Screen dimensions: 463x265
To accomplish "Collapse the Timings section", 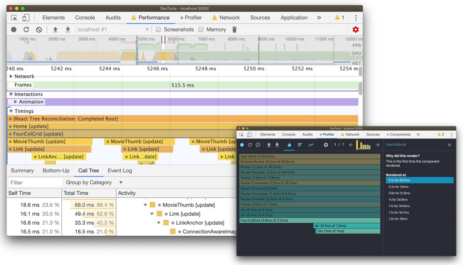I will tap(11, 111).
